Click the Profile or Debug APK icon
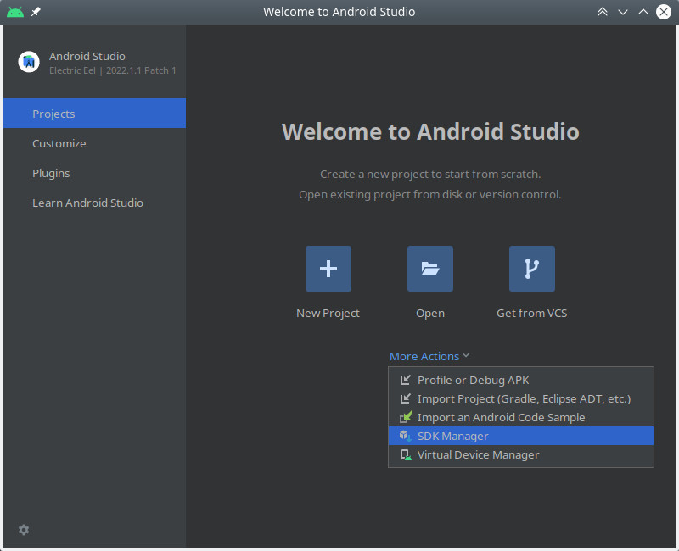The image size is (679, 551). click(406, 380)
